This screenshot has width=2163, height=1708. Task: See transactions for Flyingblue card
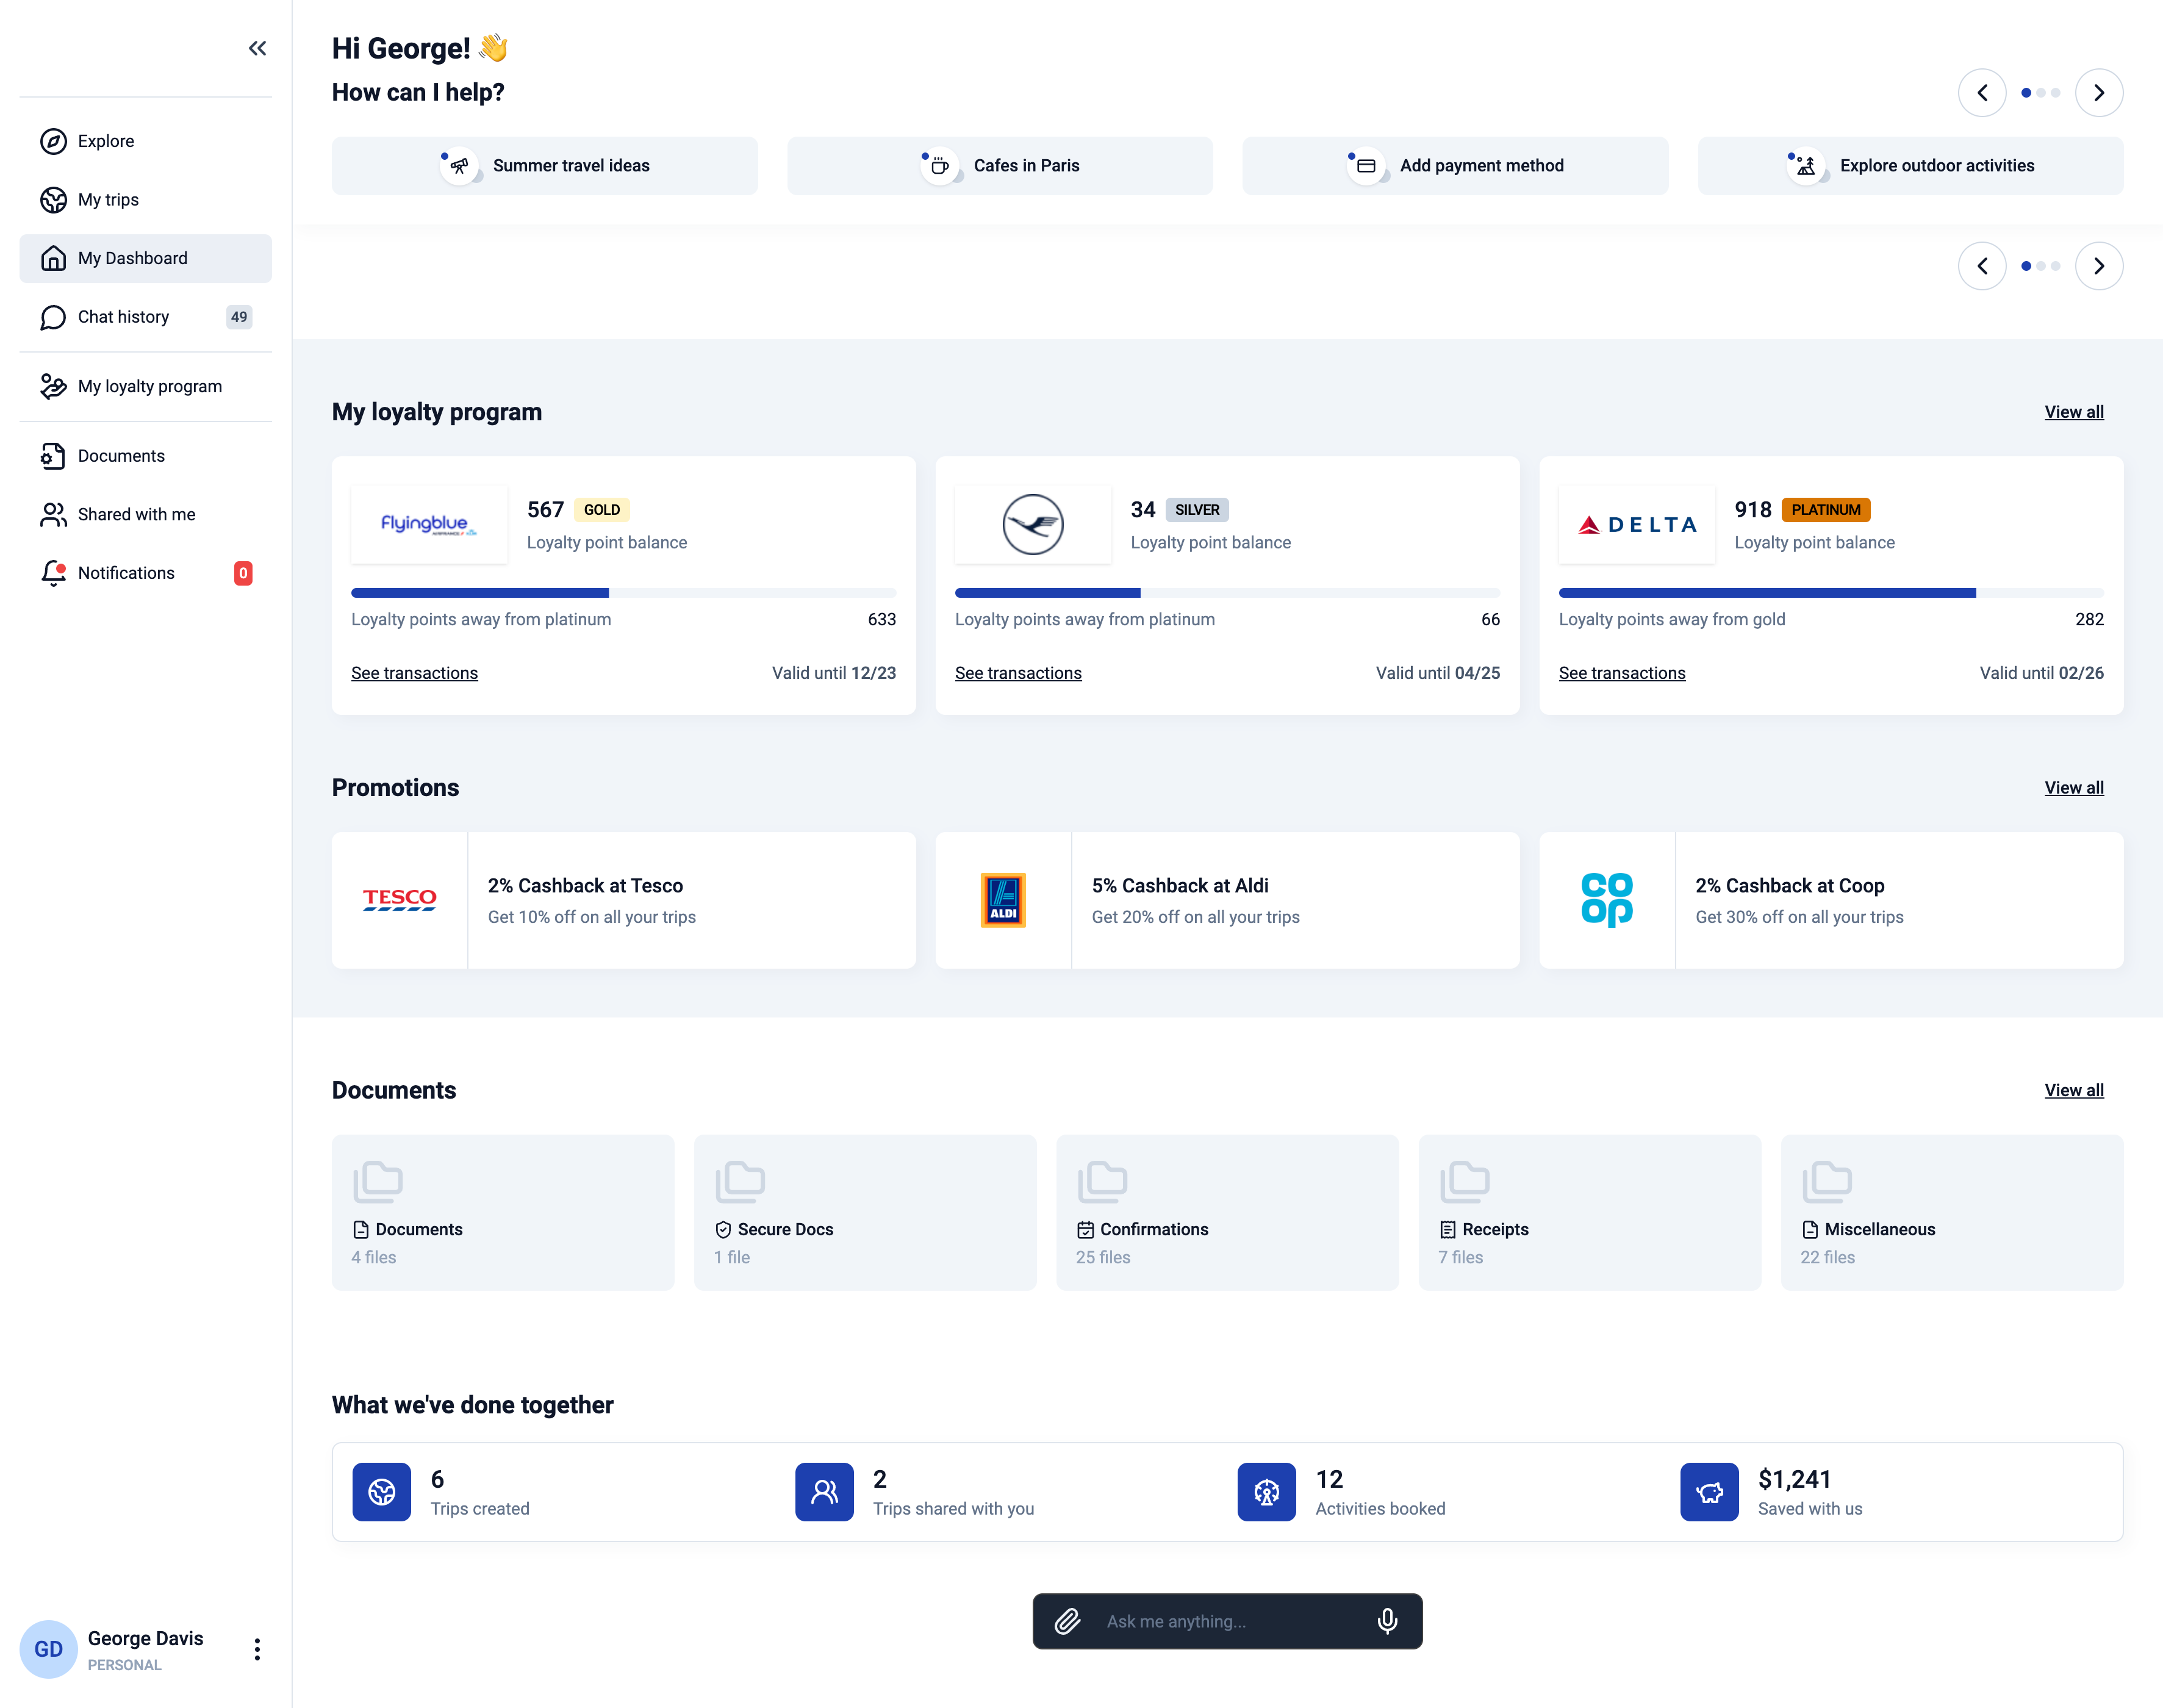pos(414,673)
